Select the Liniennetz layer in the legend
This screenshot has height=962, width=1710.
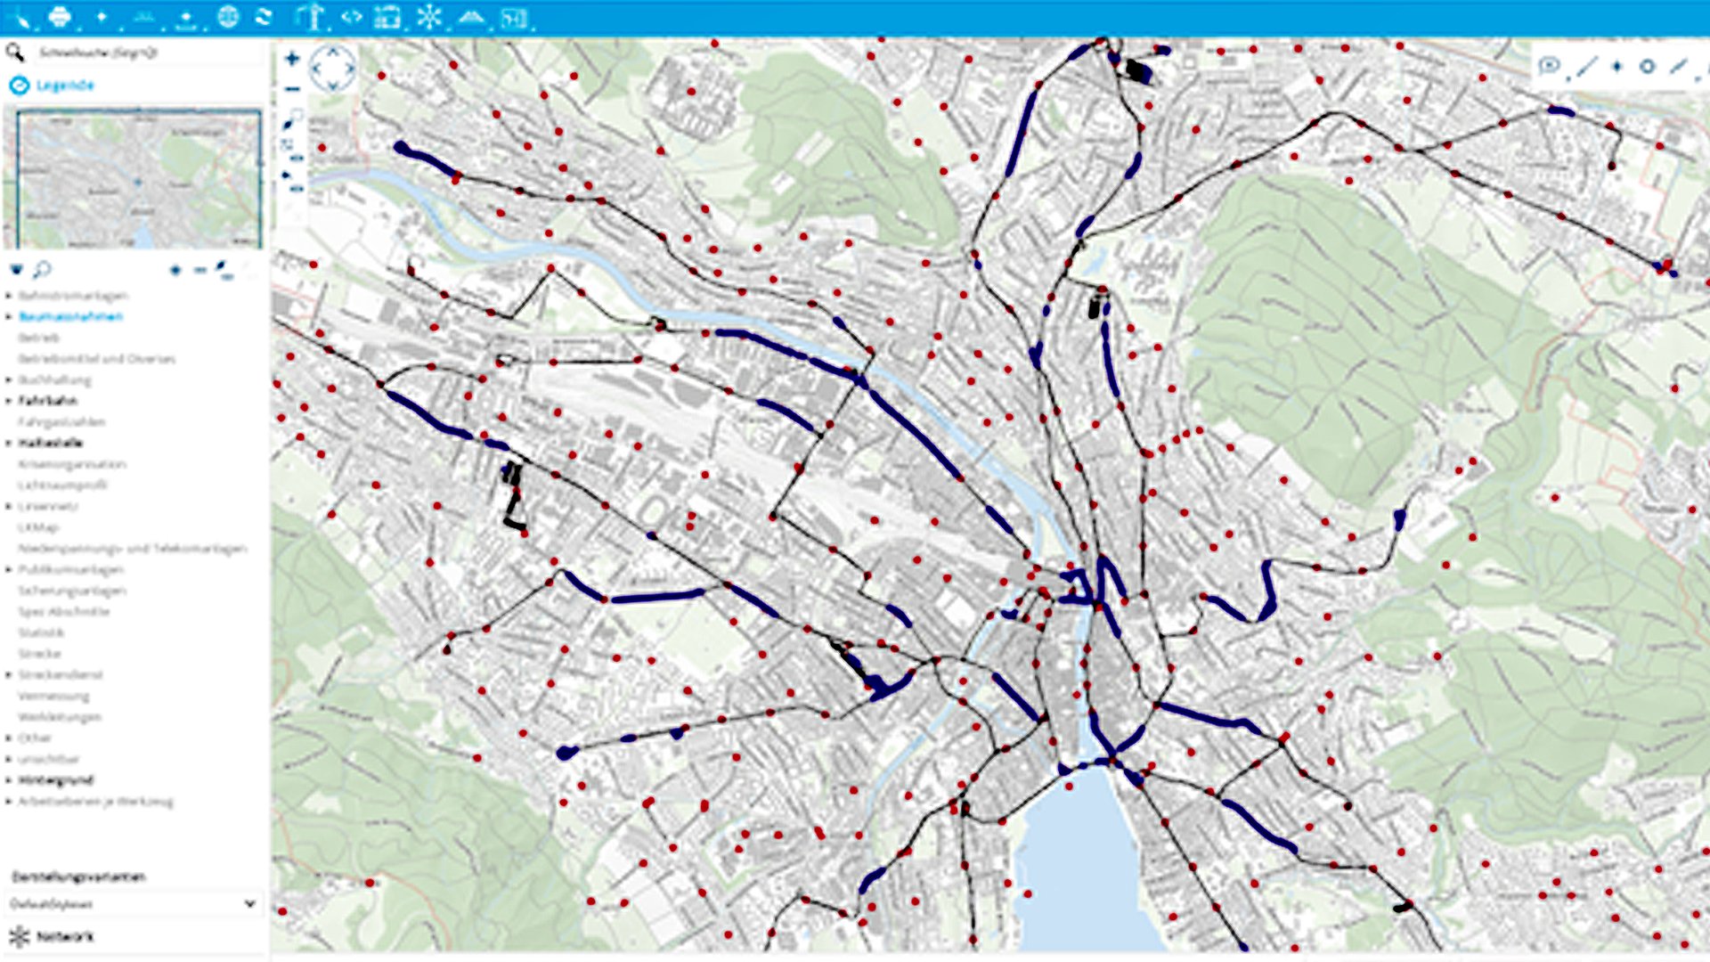[46, 506]
